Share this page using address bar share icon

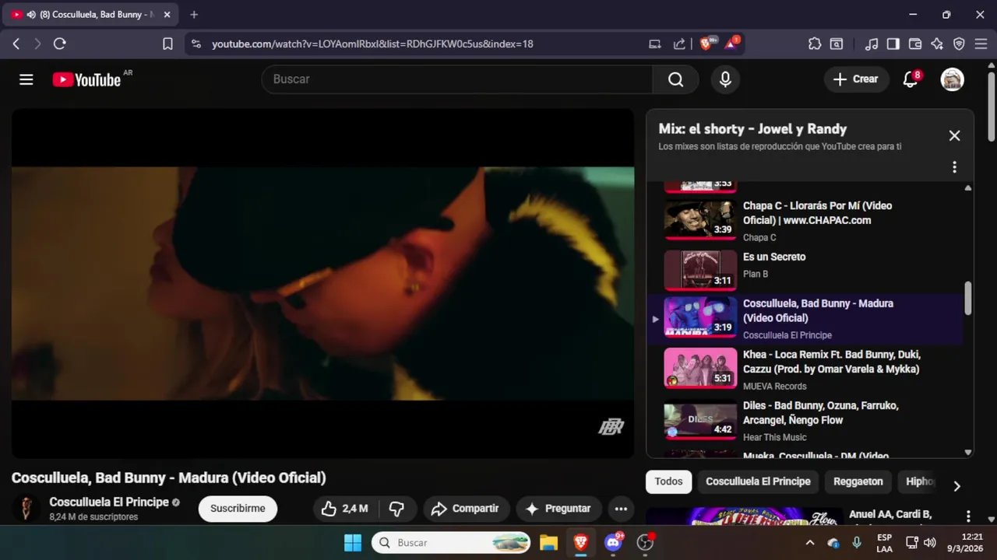(x=679, y=44)
